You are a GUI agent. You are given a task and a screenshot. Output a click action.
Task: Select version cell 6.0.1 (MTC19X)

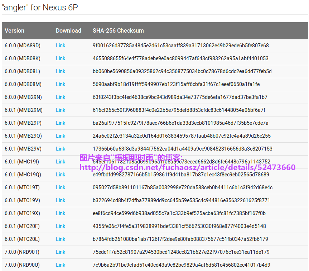[x=22, y=213]
